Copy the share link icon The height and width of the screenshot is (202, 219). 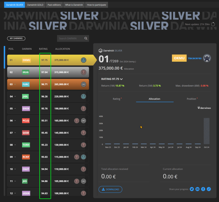209,189
